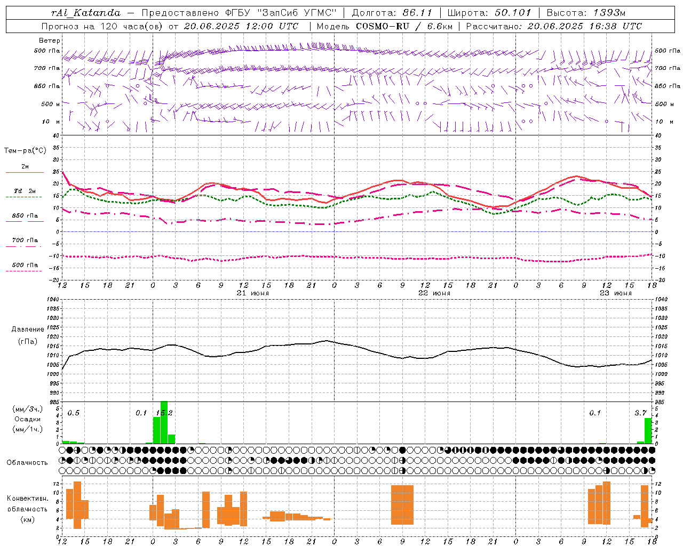The height and width of the screenshot is (546, 683).
Task: Click the Облачность cloudiness label
Action: coord(27,463)
